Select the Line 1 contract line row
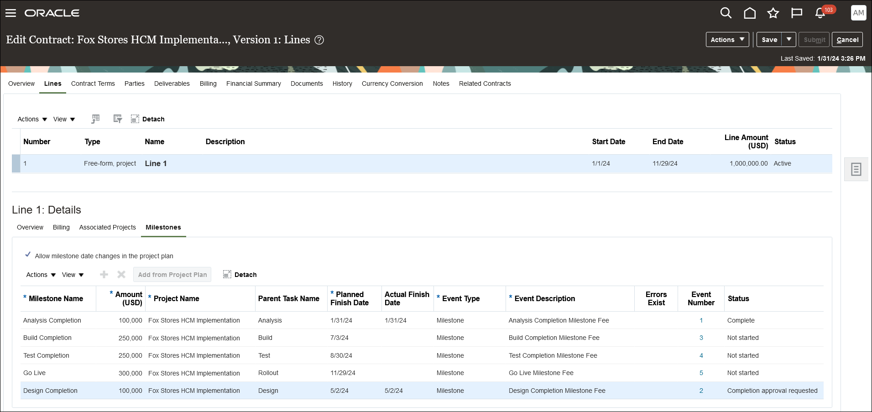 point(422,163)
